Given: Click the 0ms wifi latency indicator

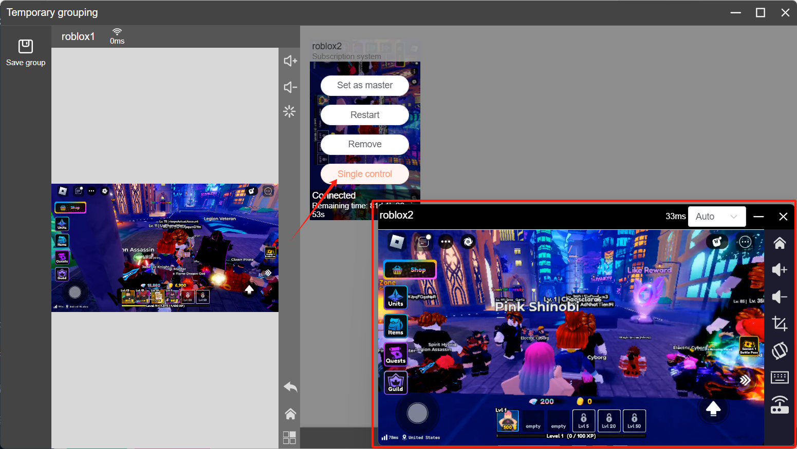Looking at the screenshot, I should (x=117, y=36).
